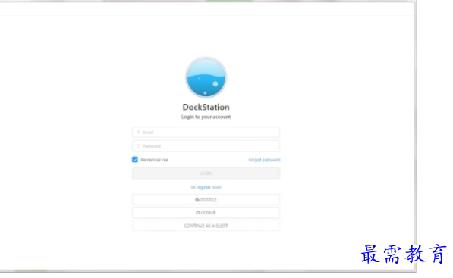The image size is (453, 278).
Task: Click CONTINUE AS A GUEST button
Action: click(206, 226)
